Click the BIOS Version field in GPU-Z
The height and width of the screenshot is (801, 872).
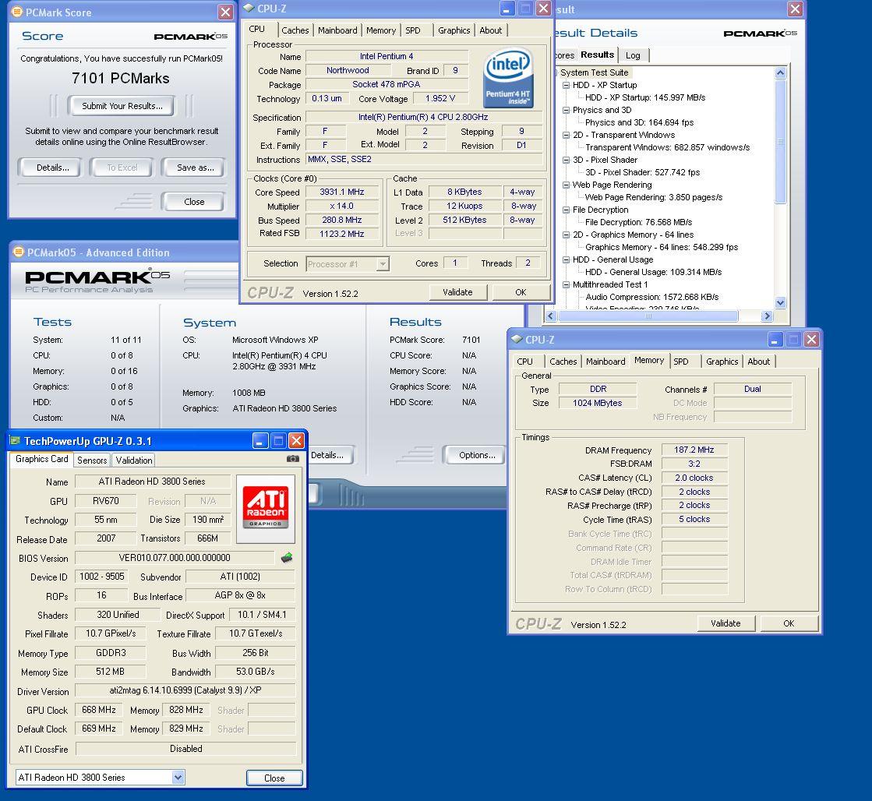174,558
